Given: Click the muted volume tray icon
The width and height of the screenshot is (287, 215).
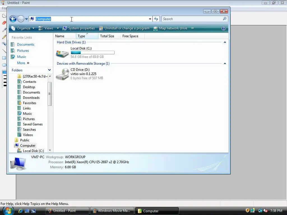Looking at the screenshot, I should coord(265,211).
